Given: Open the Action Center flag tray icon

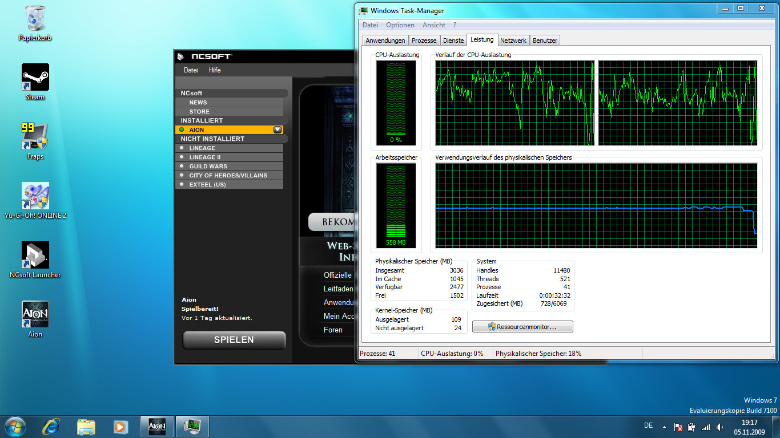Looking at the screenshot, I should (x=678, y=427).
